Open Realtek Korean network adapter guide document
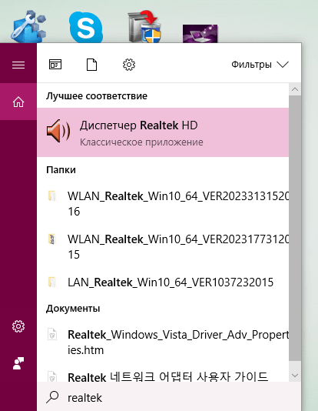 coord(163,376)
